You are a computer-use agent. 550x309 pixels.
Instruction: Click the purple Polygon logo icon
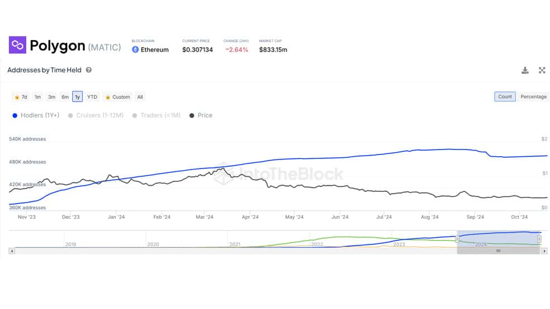[17, 45]
